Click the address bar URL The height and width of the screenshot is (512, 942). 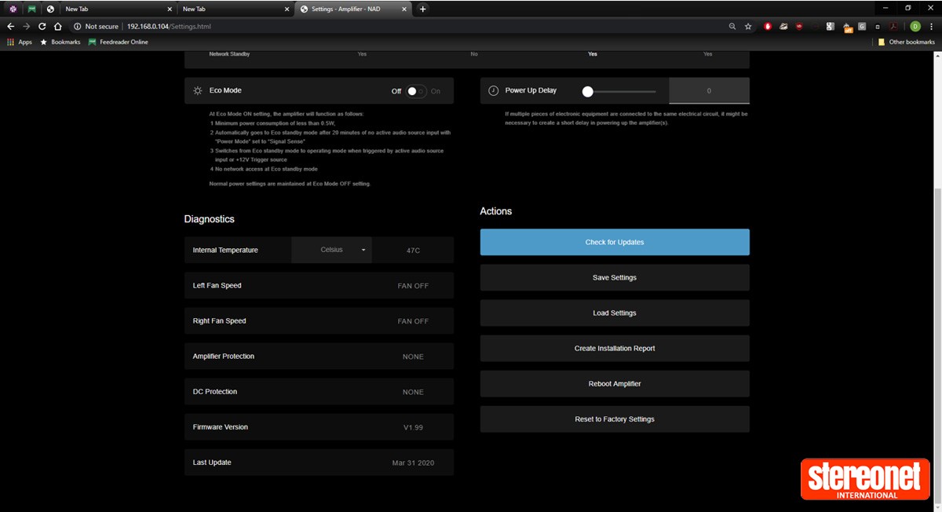coord(169,26)
